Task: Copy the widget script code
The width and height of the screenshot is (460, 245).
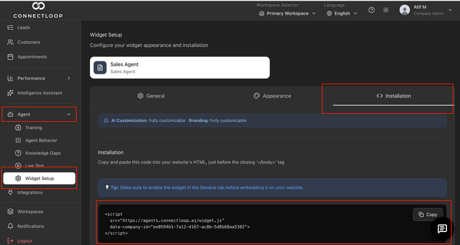Action: [428, 214]
